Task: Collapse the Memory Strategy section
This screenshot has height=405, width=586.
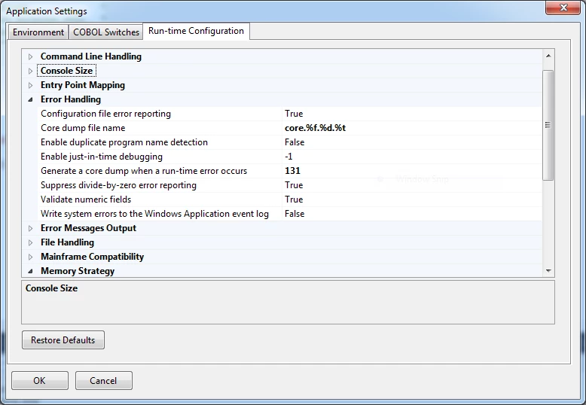Action: [31, 271]
